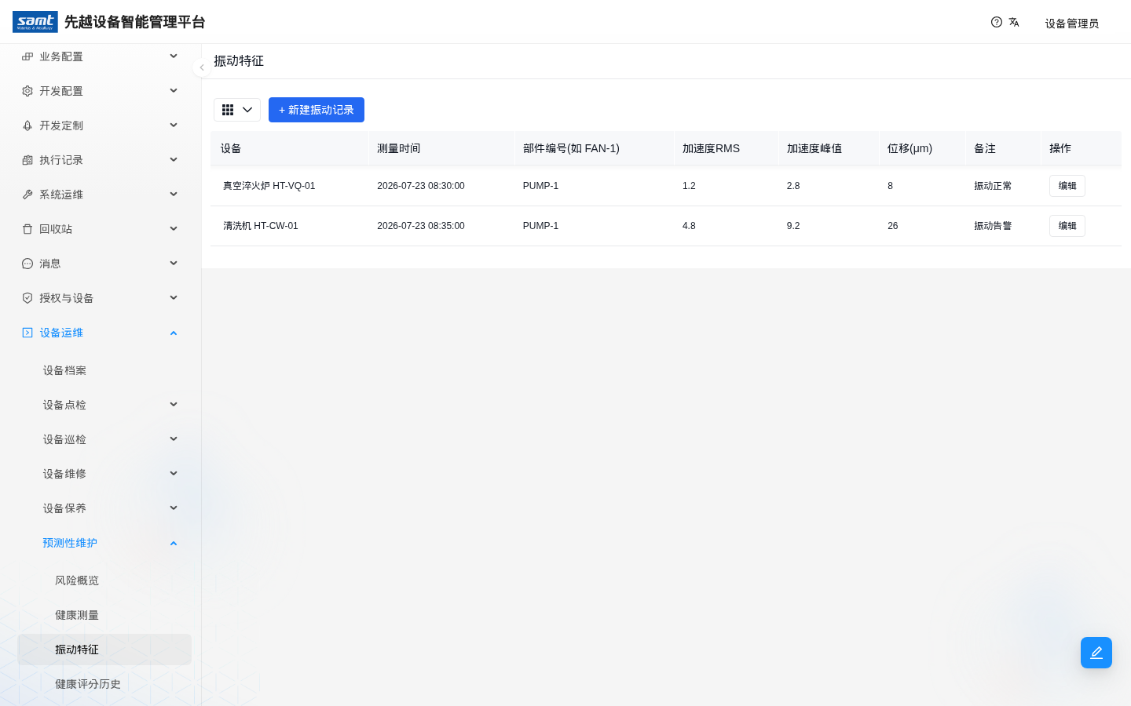Open the view mode dropdown arrow
Image resolution: width=1131 pixels, height=706 pixels.
pos(247,110)
